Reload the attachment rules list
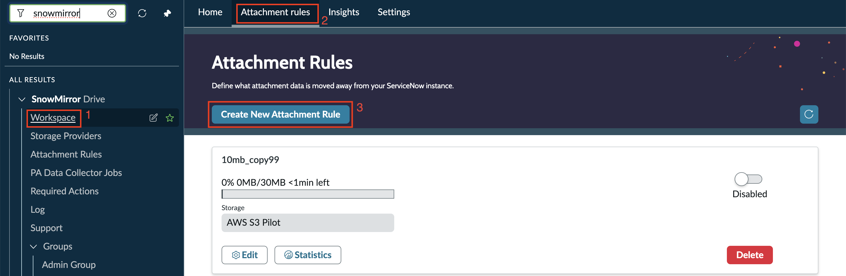 809,114
